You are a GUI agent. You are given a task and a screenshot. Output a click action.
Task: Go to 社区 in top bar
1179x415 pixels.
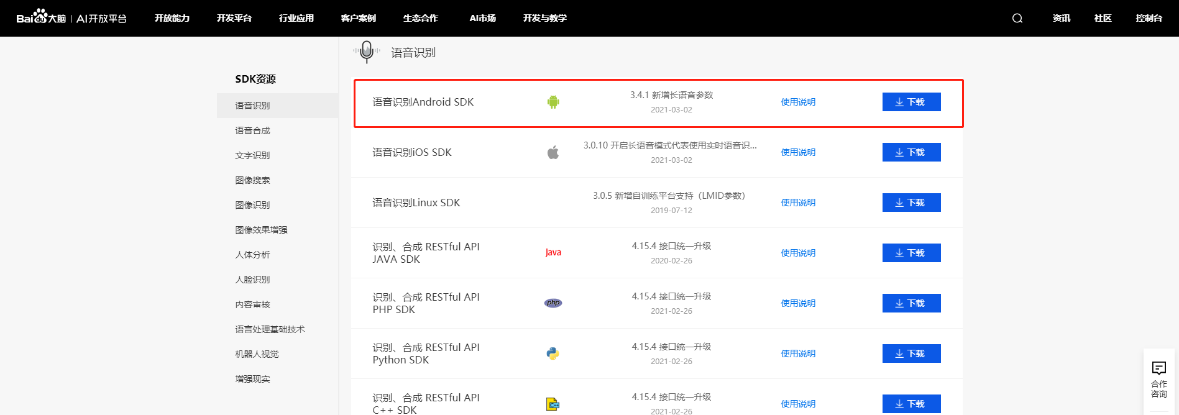tap(1103, 18)
